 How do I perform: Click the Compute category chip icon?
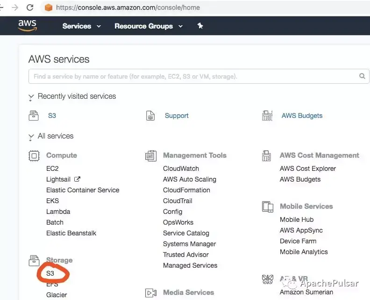point(34,156)
